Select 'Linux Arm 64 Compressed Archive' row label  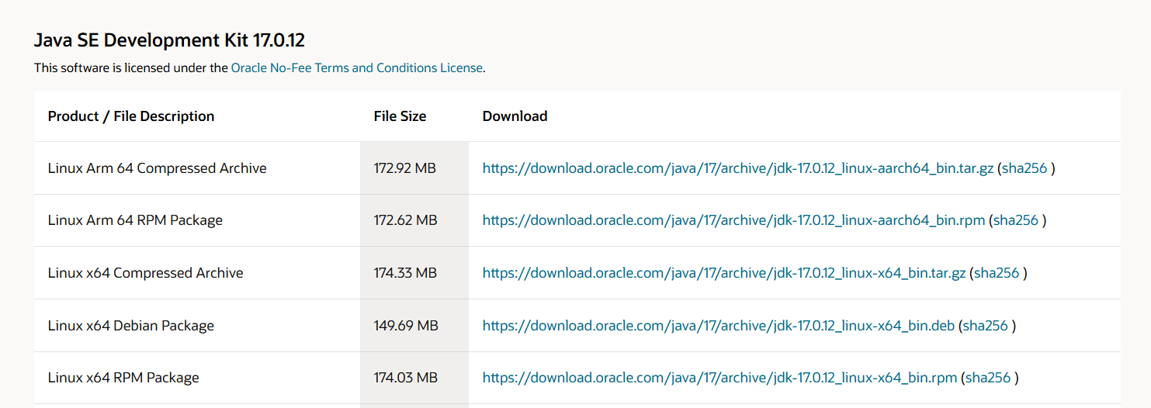158,168
